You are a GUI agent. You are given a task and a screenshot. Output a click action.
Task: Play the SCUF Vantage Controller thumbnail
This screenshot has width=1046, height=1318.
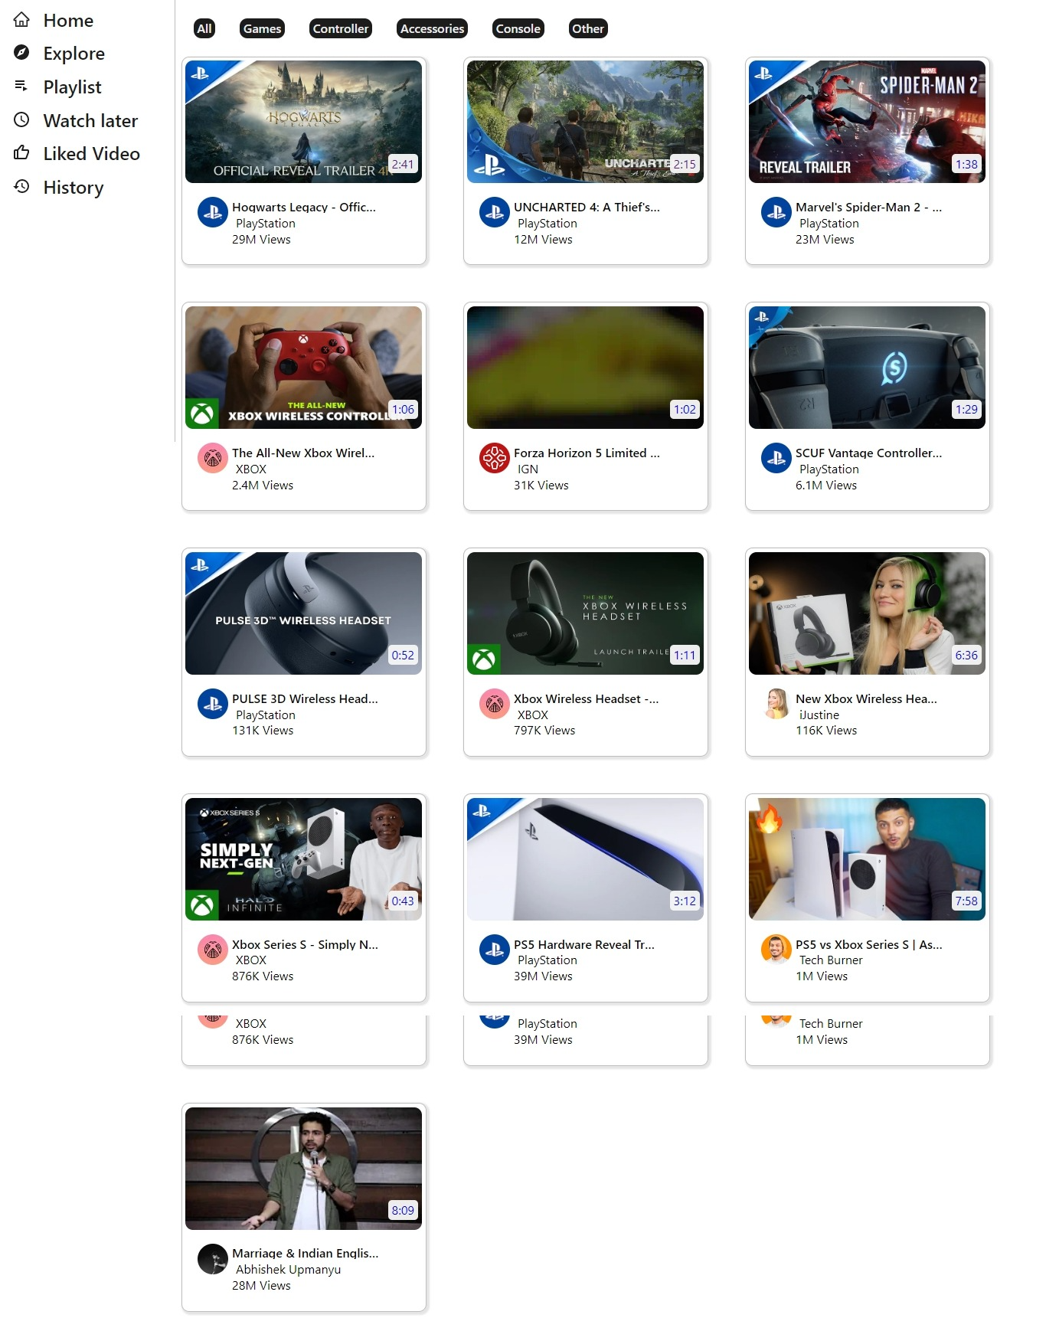[867, 368]
